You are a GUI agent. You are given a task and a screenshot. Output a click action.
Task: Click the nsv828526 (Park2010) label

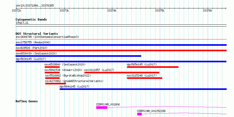tap(32, 48)
